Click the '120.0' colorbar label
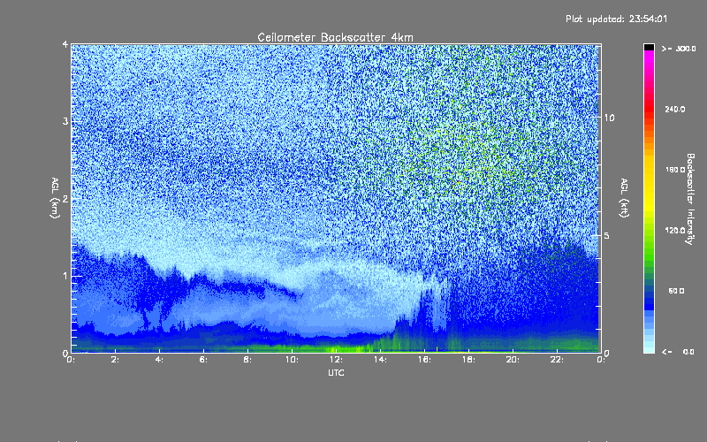Viewport: 707px width, 442px height. pyautogui.click(x=675, y=231)
